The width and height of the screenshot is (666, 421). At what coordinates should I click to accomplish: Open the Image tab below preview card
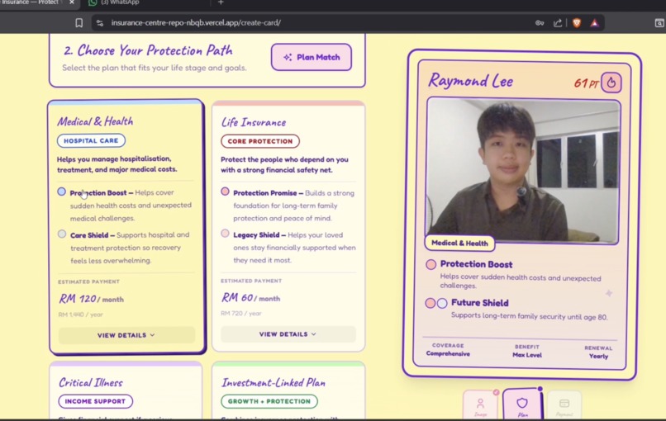point(480,405)
